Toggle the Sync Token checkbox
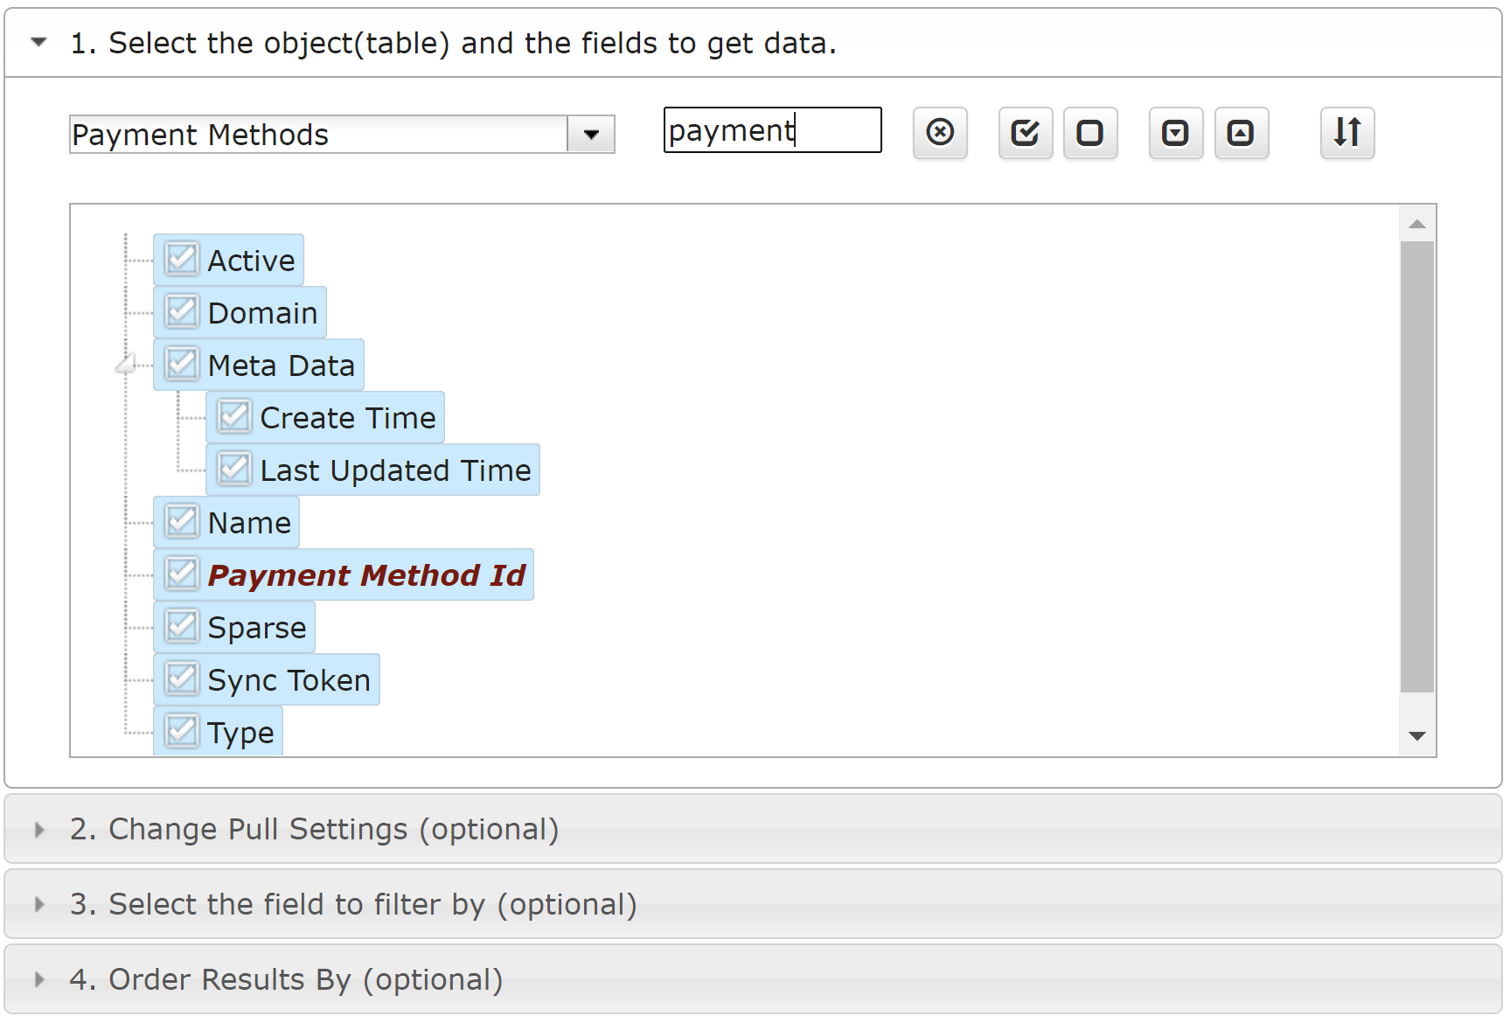Viewport: 1510px width, 1016px height. point(182,679)
